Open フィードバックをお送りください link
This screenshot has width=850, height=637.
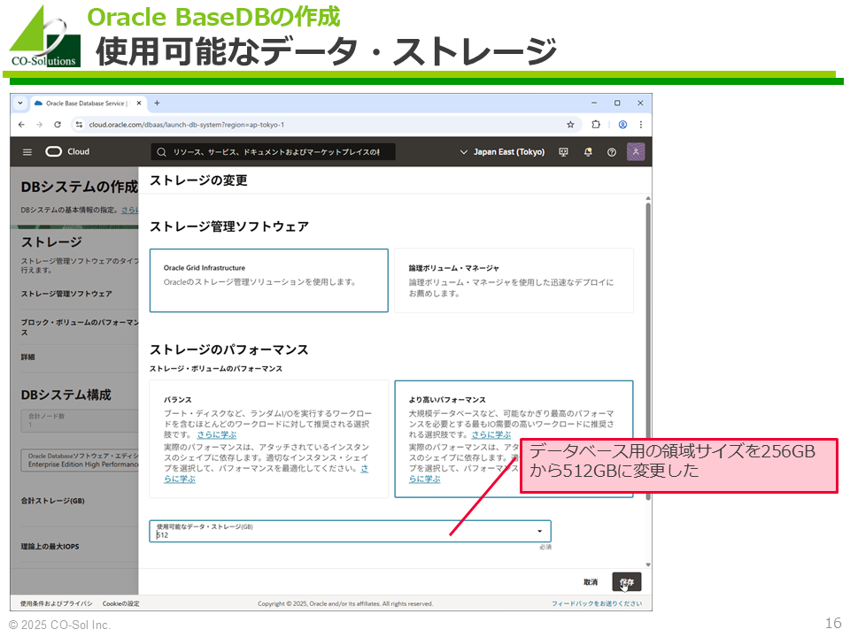597,603
